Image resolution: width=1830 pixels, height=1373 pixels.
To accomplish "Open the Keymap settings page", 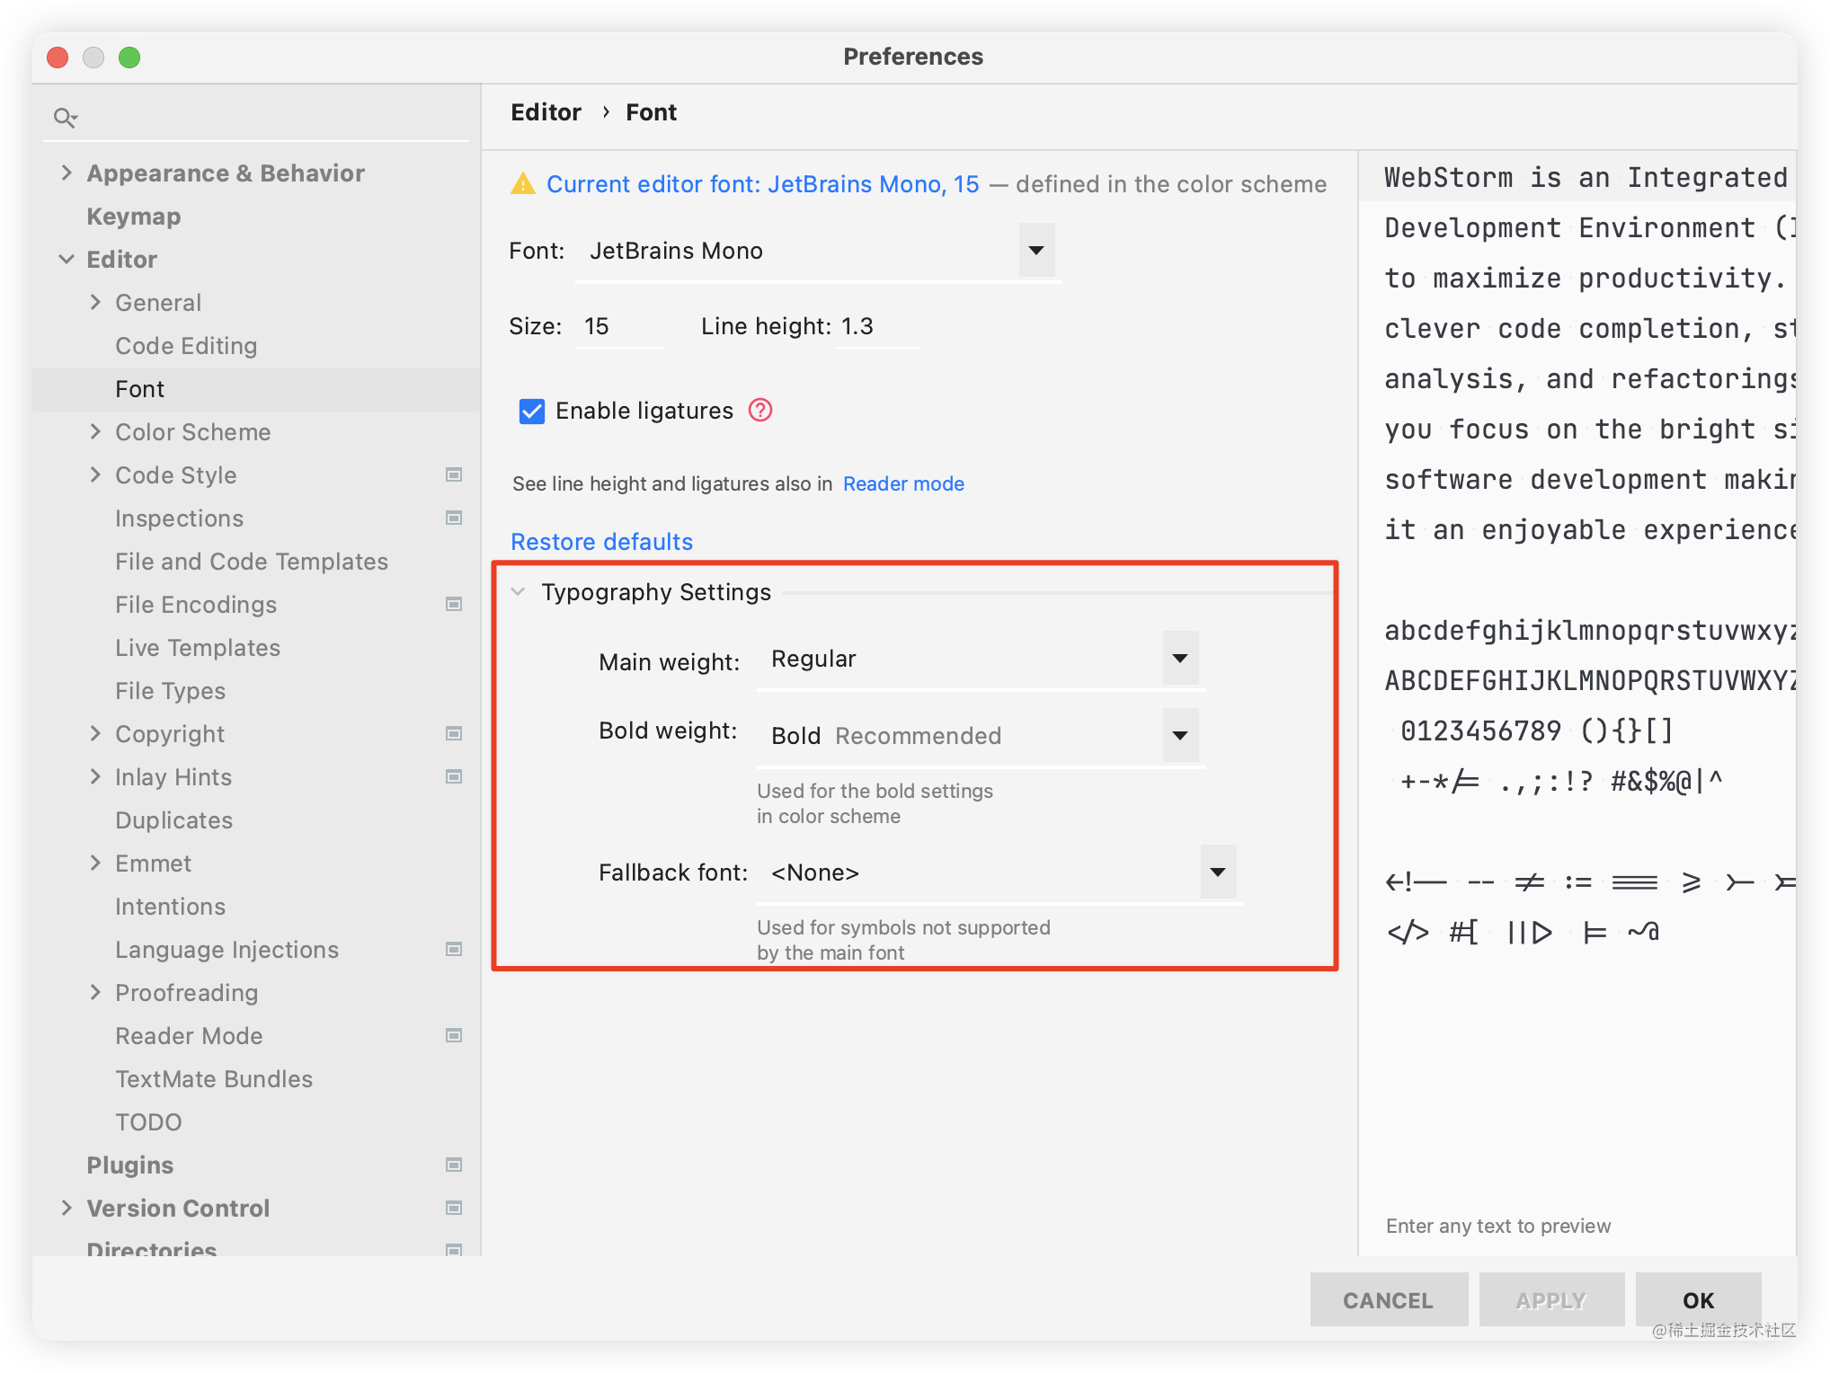I will (x=134, y=216).
